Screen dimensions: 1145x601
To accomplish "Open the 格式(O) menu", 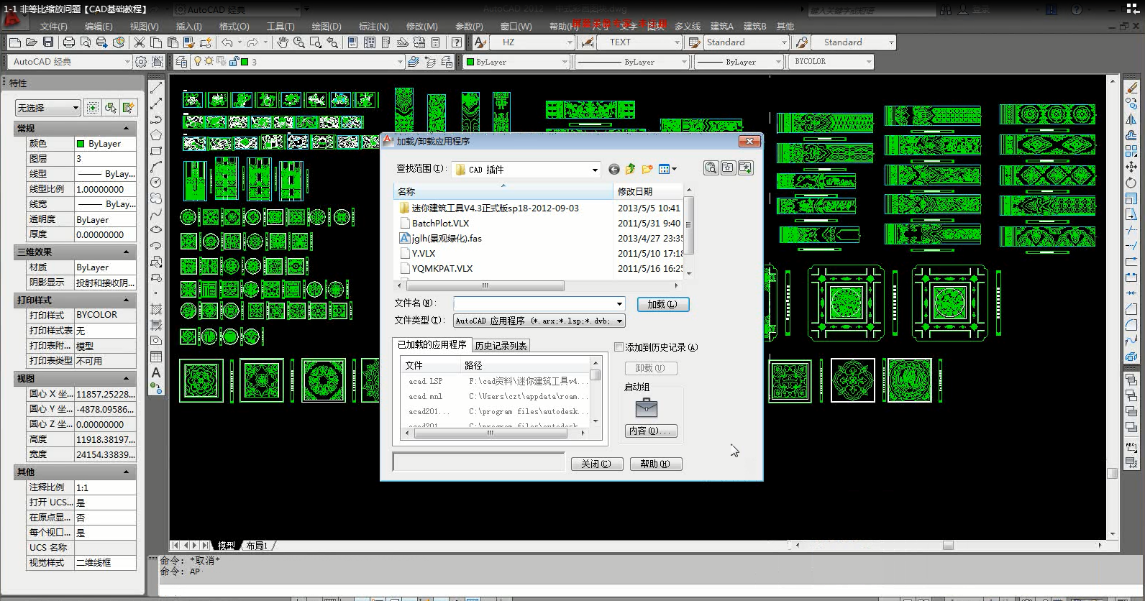I will (234, 26).
